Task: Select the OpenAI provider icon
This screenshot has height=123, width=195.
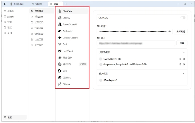Action: (60, 18)
